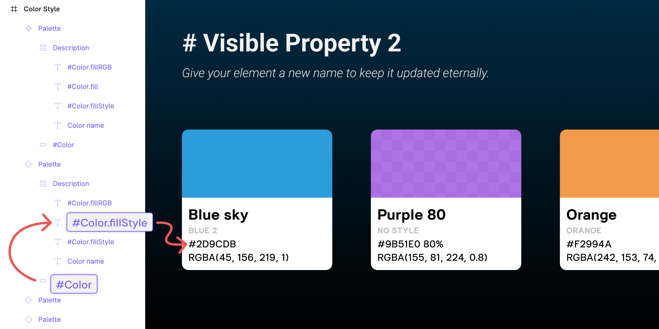Viewport: 659px width, 329px height.
Task: Select the text icon beside #Color.fillRGB
Action: tap(58, 67)
